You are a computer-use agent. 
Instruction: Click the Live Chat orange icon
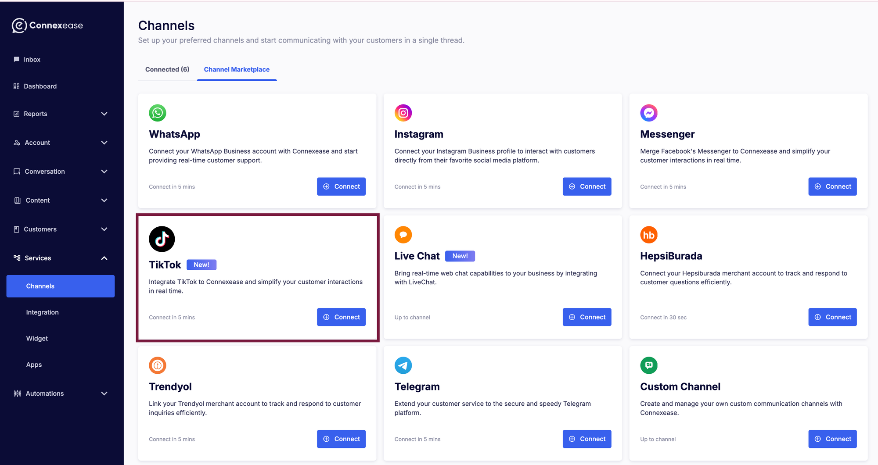403,235
